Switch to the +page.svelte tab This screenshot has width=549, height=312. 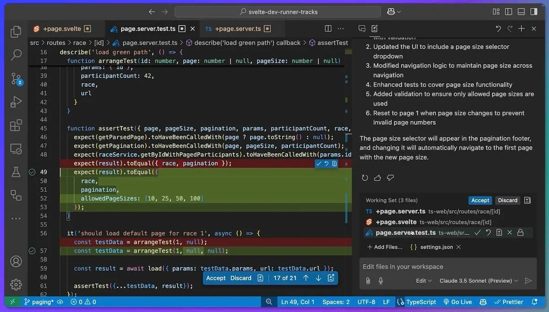click(x=62, y=28)
